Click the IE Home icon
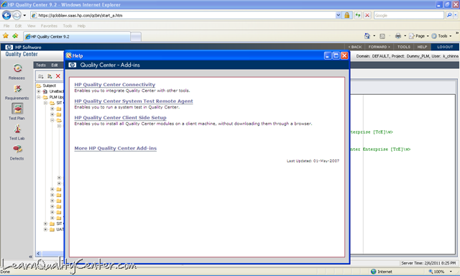 tap(367, 36)
